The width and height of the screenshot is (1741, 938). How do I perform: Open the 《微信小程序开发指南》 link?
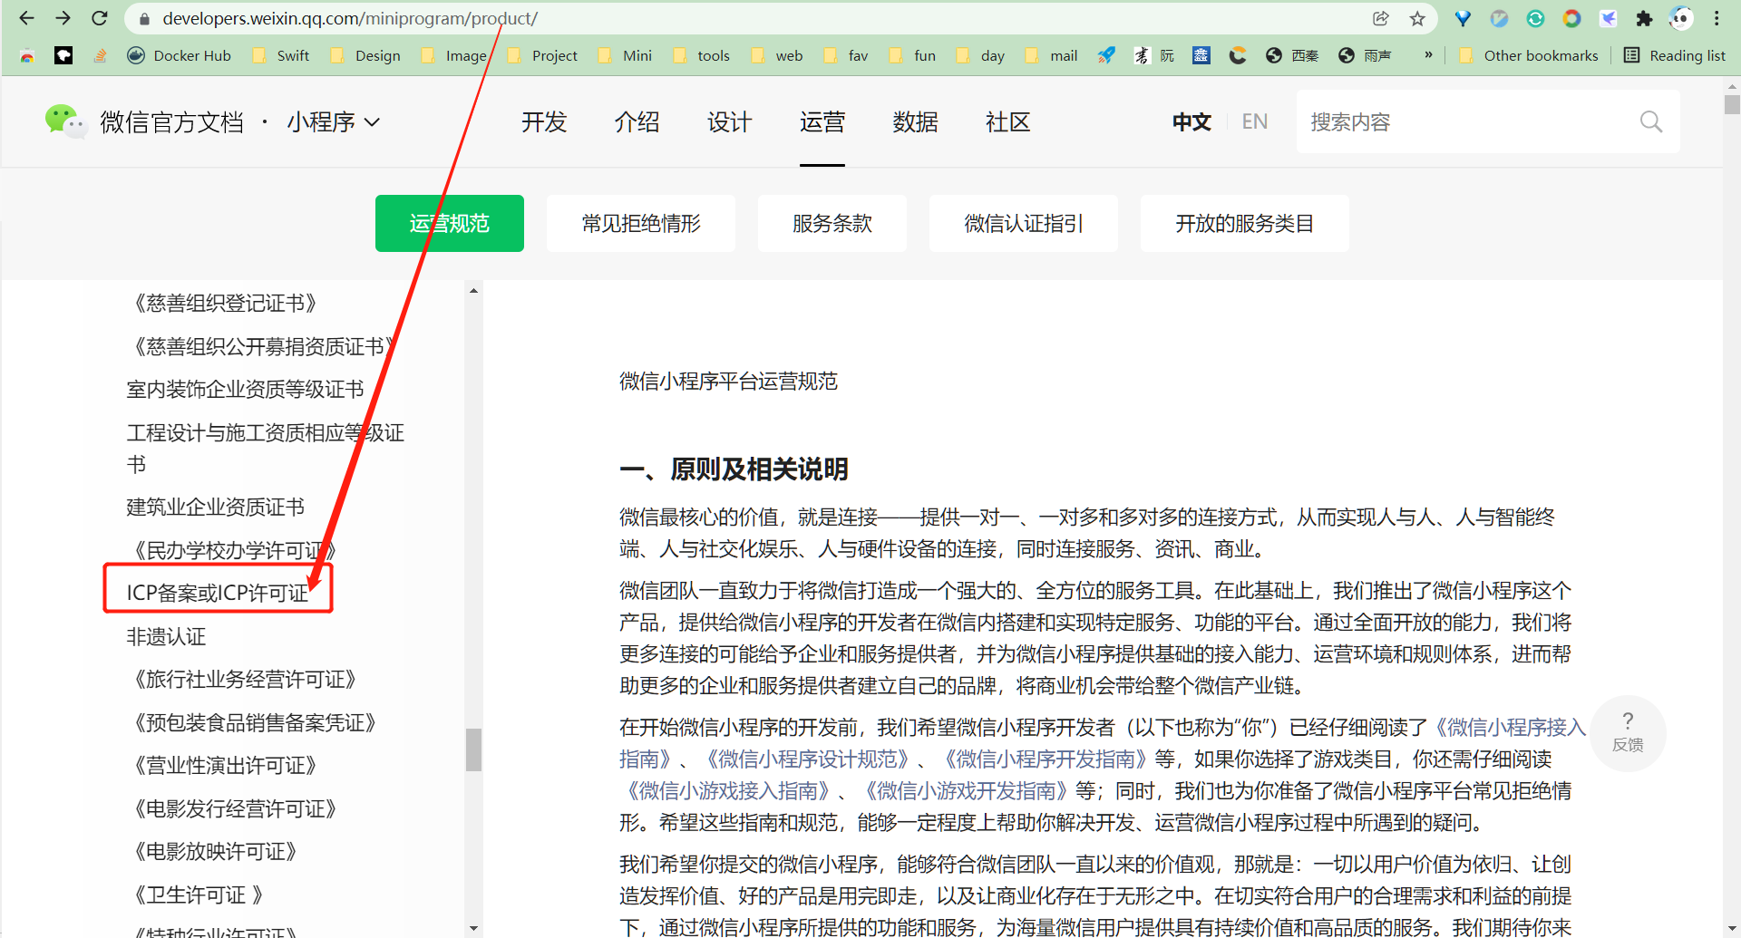(x=1045, y=759)
